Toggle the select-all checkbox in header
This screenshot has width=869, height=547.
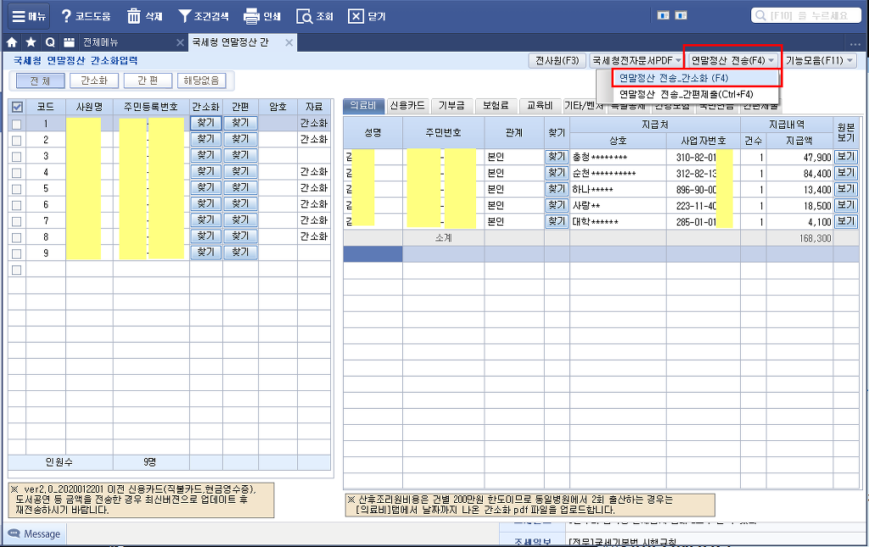click(16, 107)
